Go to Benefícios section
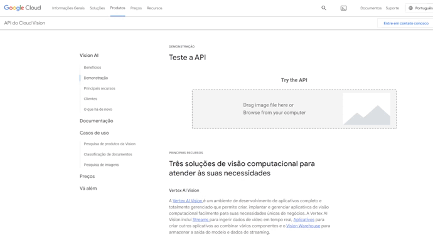The height and width of the screenshot is (243, 433). [x=92, y=68]
